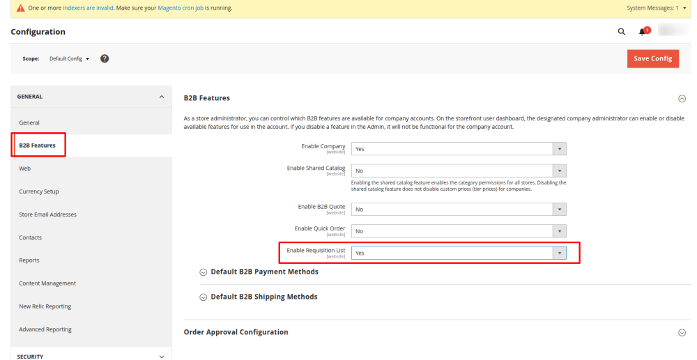Click the search magnifier icon
This screenshot has height=360, width=697.
(x=621, y=31)
